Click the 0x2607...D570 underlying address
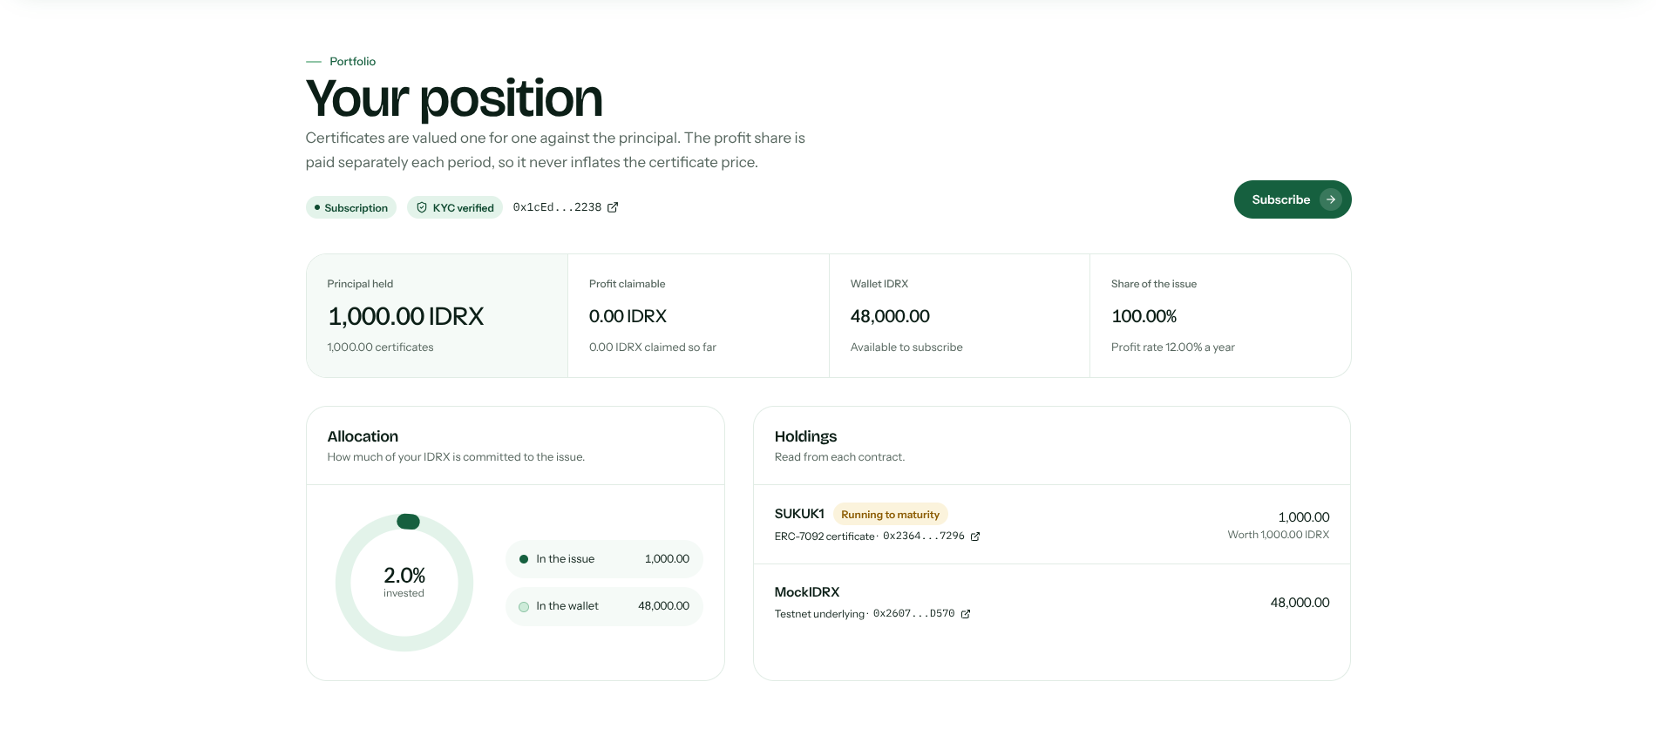 914,614
